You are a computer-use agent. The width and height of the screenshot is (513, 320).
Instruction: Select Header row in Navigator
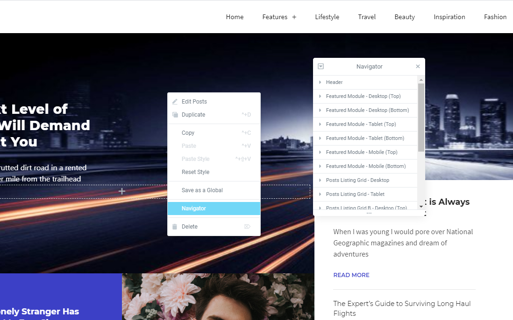point(365,82)
